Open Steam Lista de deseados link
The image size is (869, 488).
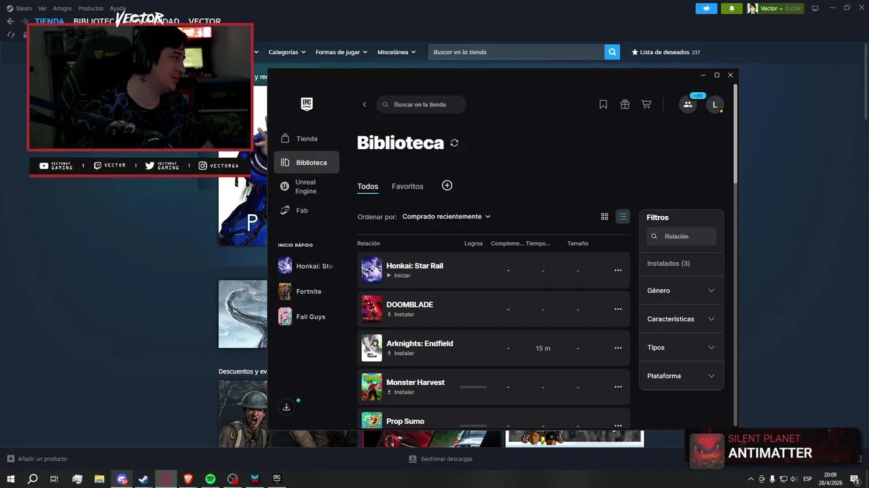click(665, 52)
